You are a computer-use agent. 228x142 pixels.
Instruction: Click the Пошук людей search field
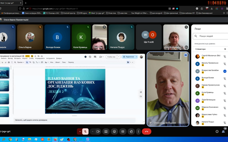tap(211, 36)
